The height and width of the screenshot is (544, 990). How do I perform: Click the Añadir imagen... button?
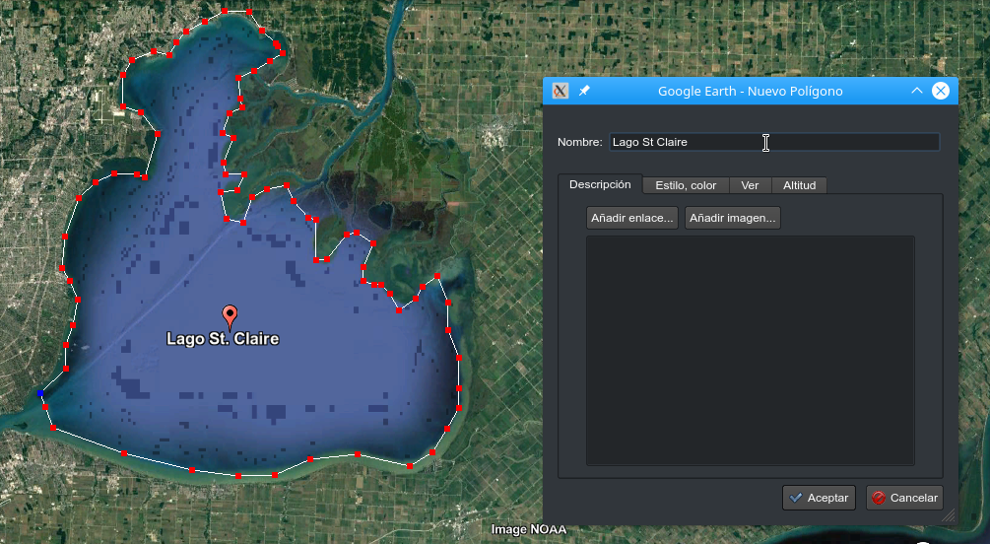click(733, 218)
